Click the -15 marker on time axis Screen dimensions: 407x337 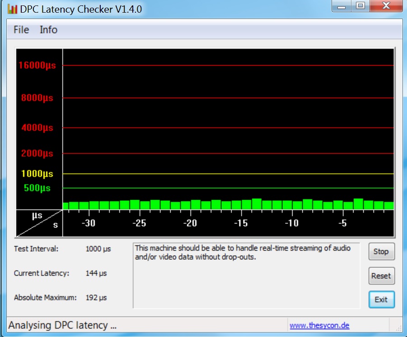(x=241, y=223)
